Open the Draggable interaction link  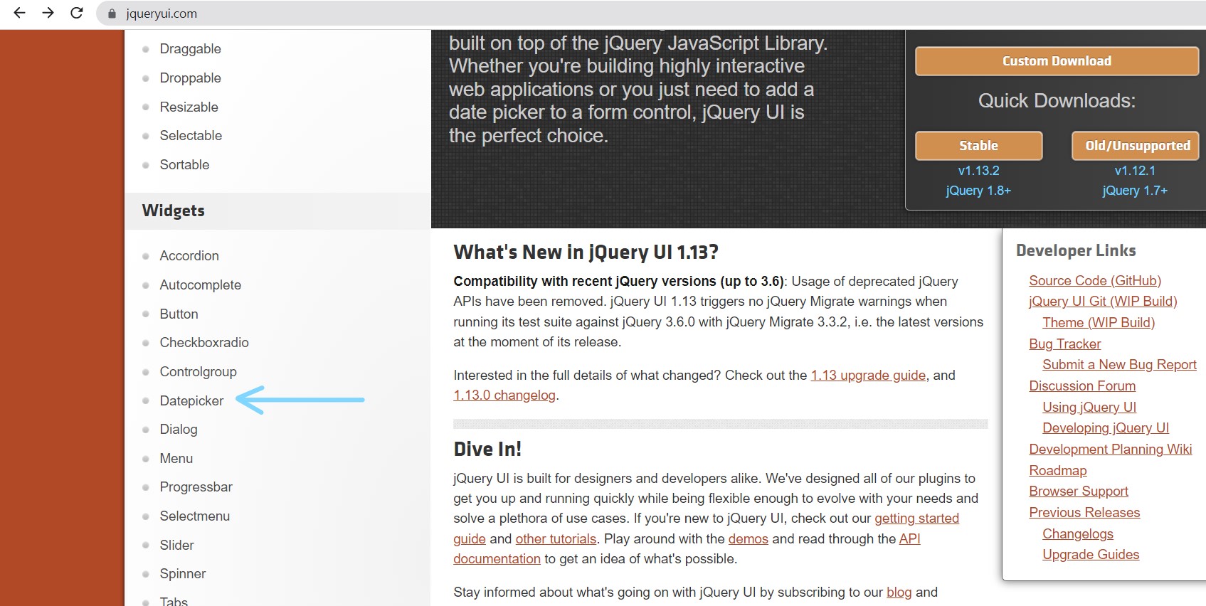[190, 48]
